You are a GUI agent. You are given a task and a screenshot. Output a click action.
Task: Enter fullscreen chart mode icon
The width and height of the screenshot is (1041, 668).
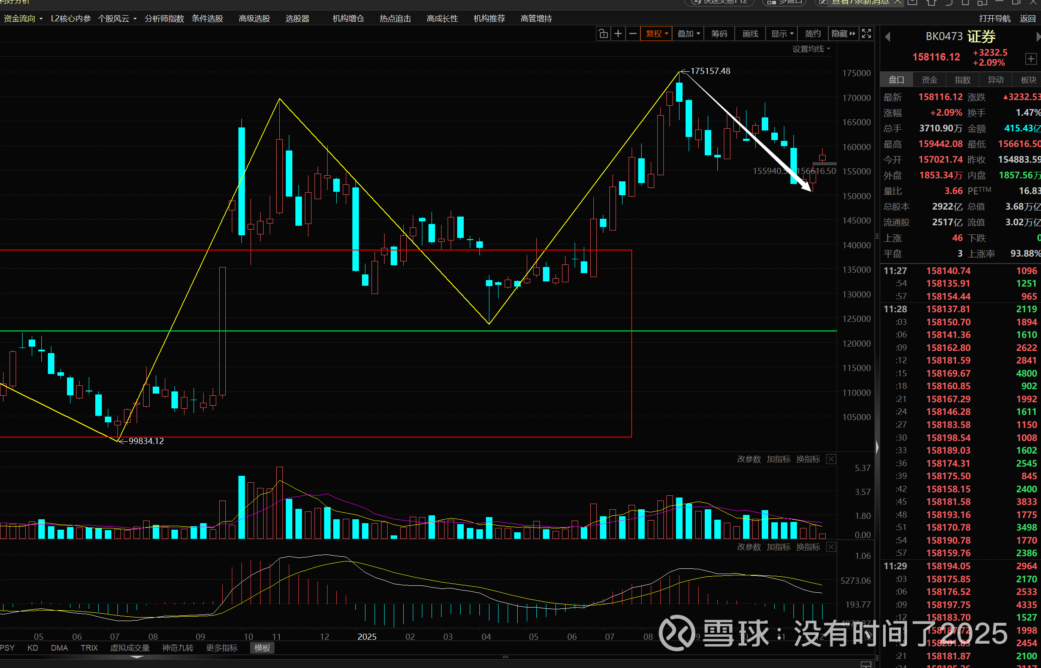[867, 33]
